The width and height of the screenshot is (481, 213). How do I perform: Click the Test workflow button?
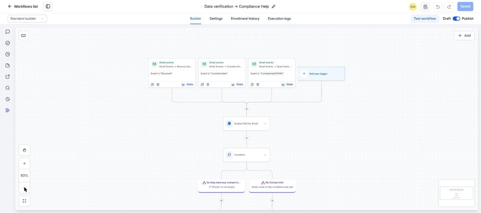tap(425, 19)
